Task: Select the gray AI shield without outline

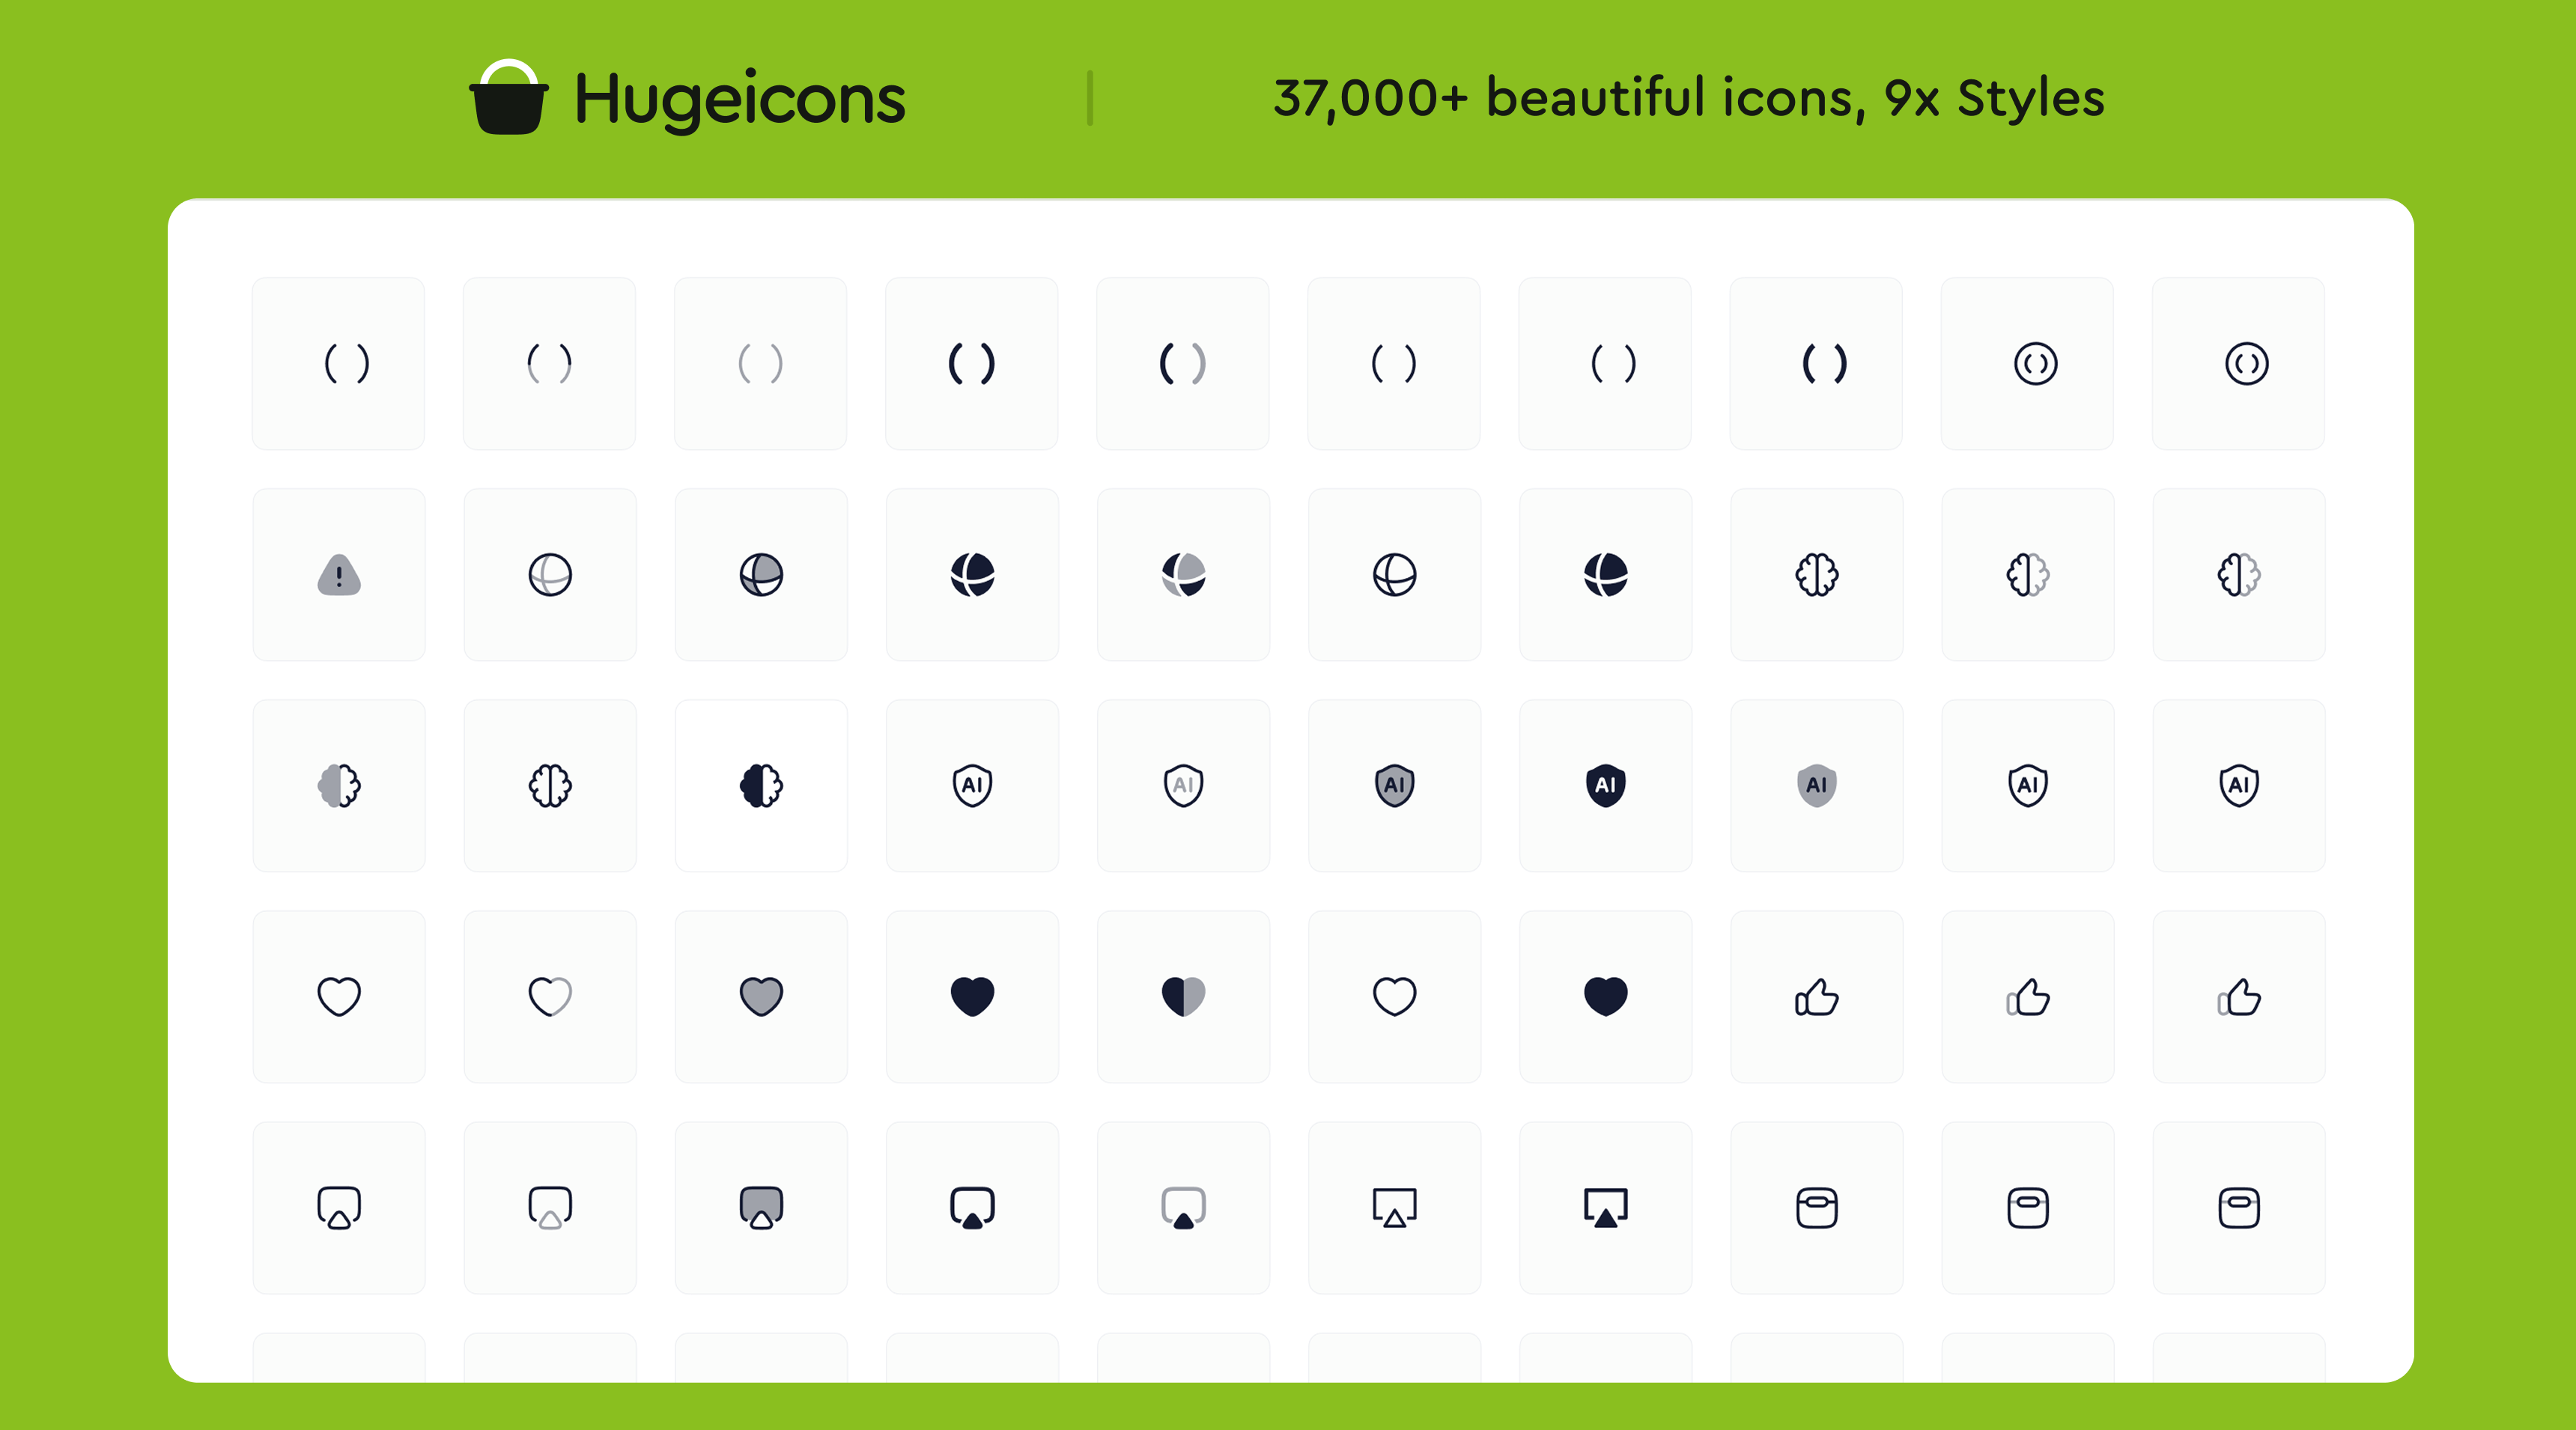Action: click(1816, 786)
